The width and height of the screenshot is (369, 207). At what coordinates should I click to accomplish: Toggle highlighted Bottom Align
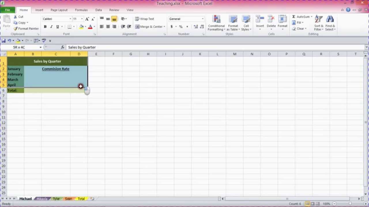click(114, 19)
